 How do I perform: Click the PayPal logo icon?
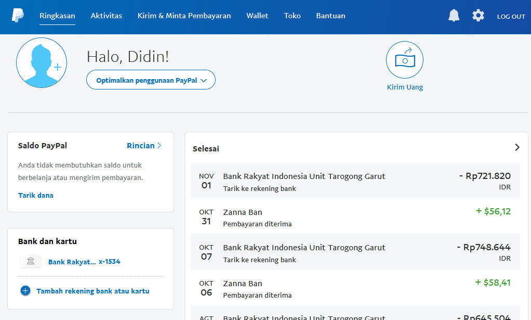(x=18, y=16)
